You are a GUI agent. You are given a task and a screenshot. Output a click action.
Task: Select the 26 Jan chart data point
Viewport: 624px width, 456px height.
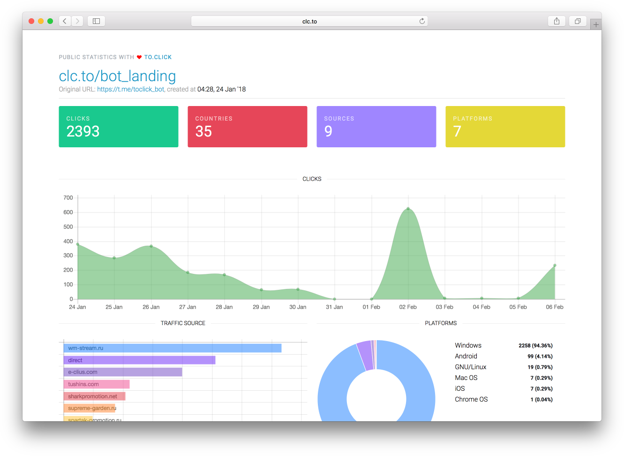[x=151, y=246]
